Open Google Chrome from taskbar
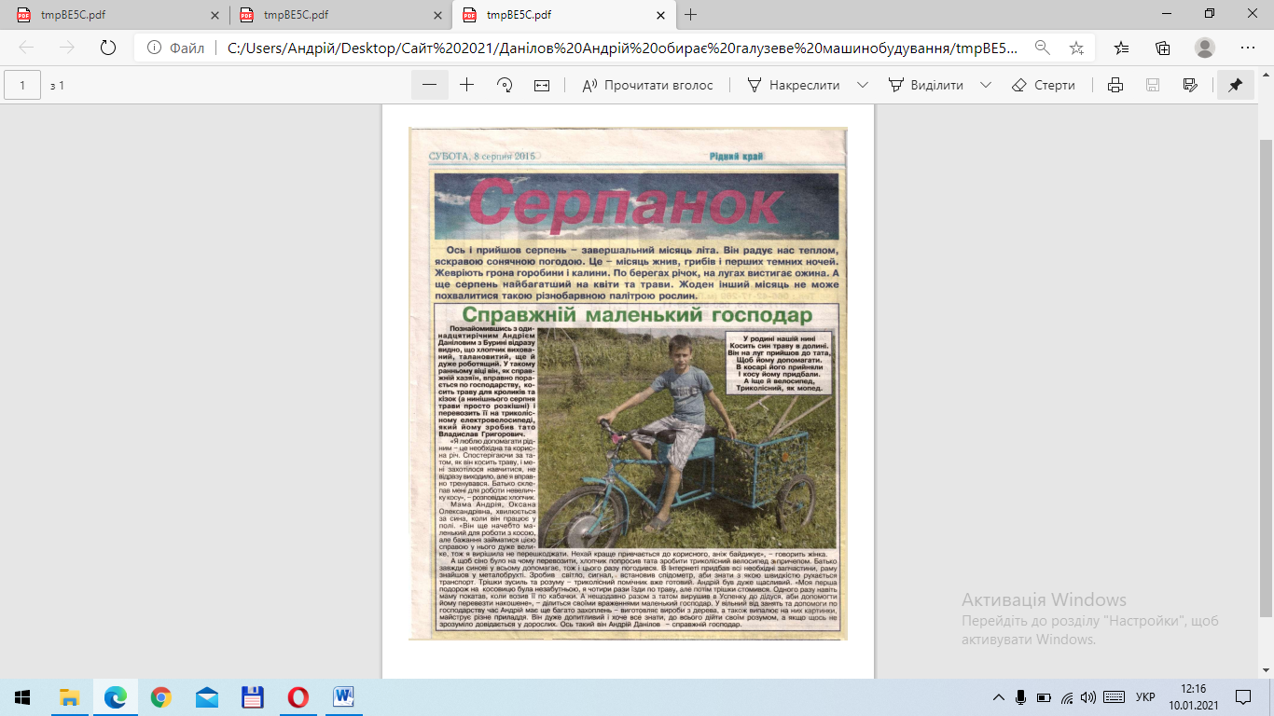The height and width of the screenshot is (716, 1274). pyautogui.click(x=160, y=696)
